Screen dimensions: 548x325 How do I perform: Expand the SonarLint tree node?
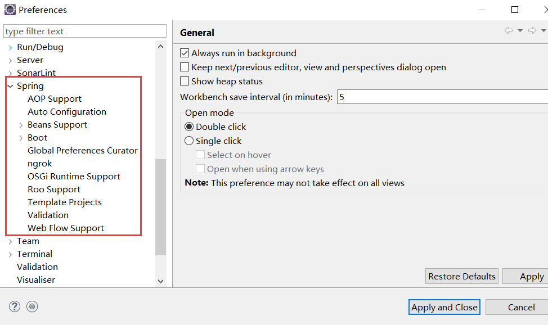(11, 73)
